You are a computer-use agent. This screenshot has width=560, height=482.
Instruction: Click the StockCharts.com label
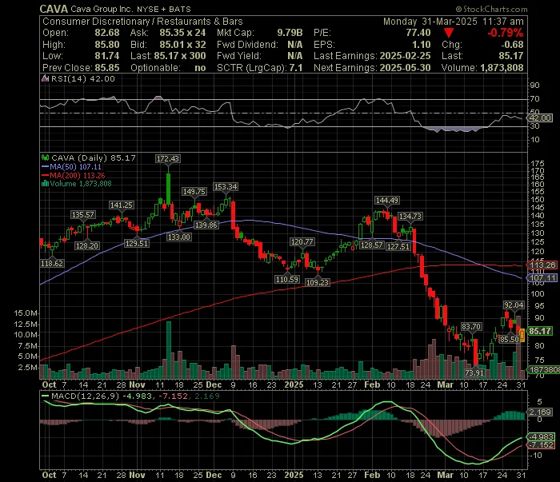(491, 10)
